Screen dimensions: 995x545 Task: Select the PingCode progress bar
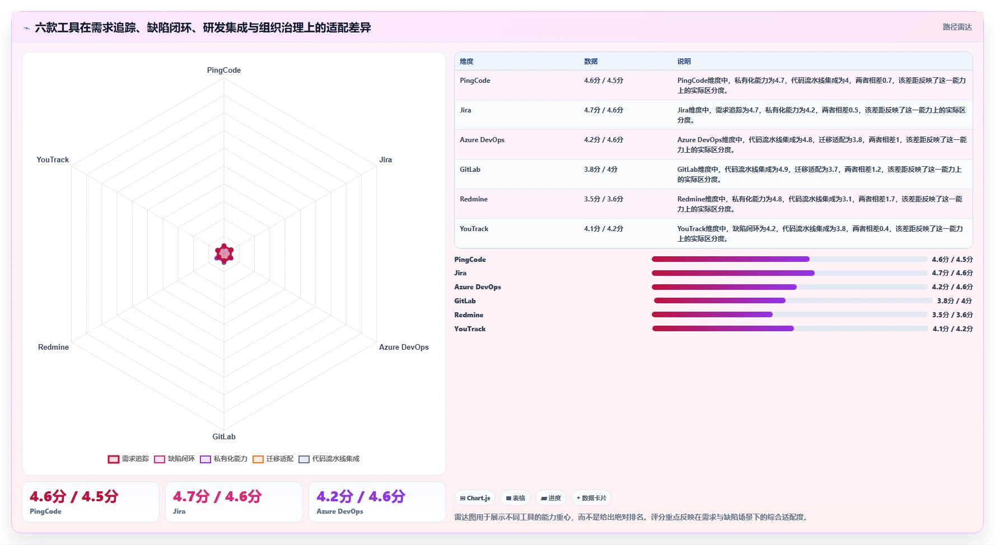(790, 259)
